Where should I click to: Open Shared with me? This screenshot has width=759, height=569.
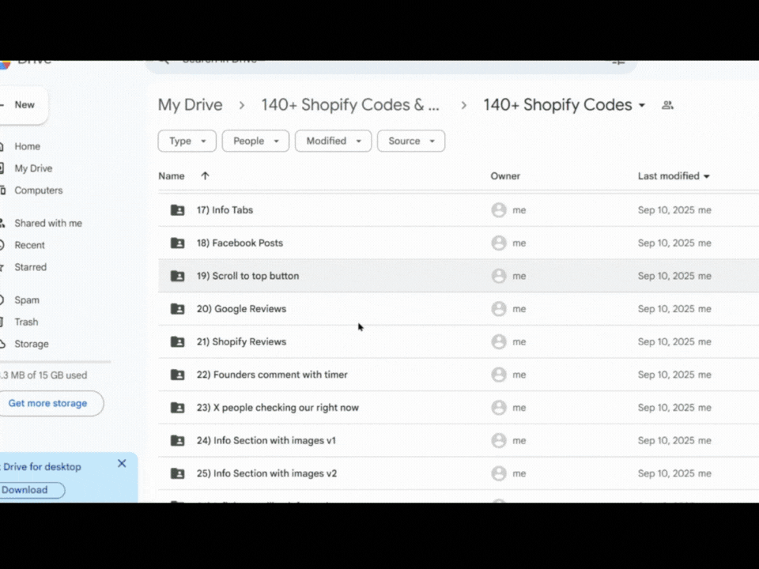coord(48,223)
